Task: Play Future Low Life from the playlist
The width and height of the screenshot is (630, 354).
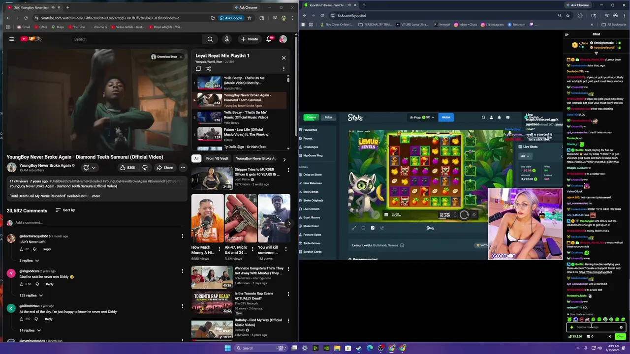Action: pos(240,134)
